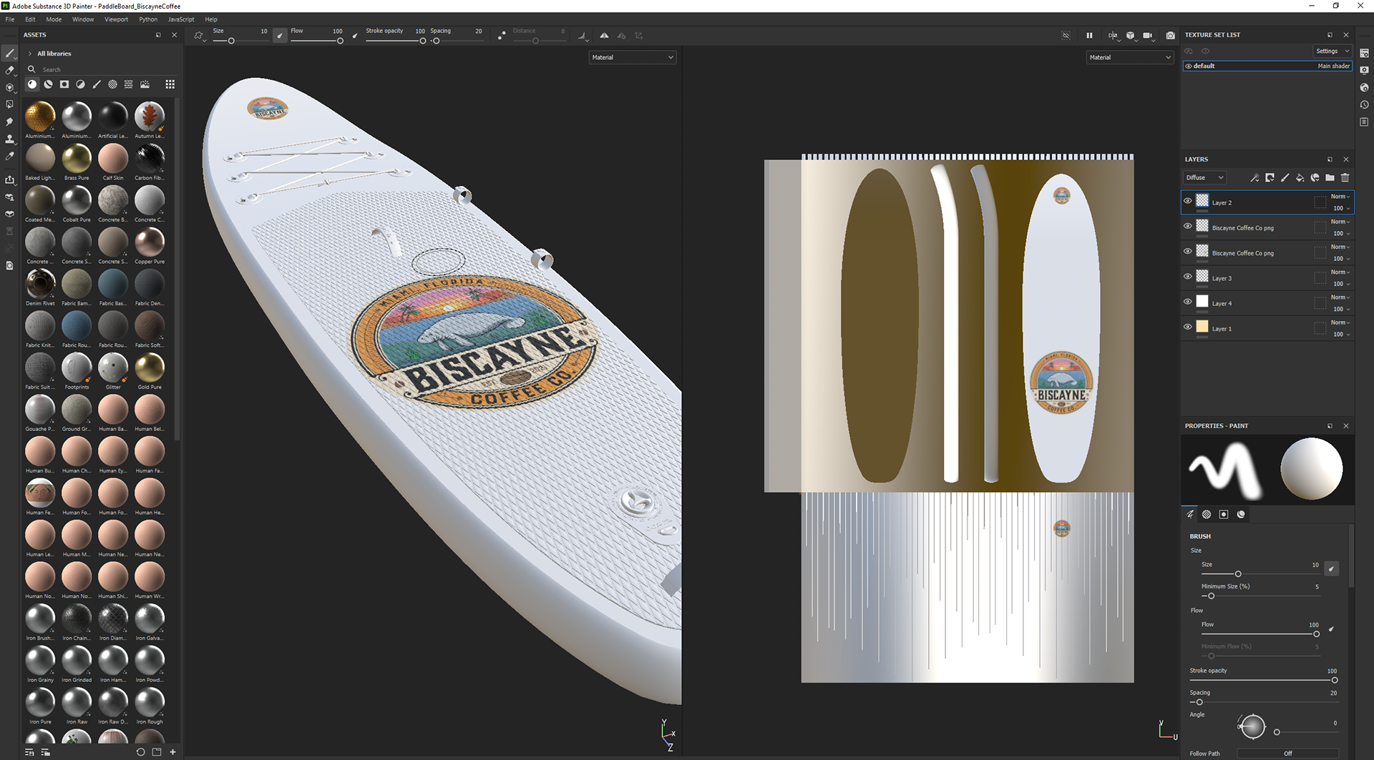Open right viewport Material channel dropdown
Screen dimensions: 1374x760
[x=1129, y=57]
